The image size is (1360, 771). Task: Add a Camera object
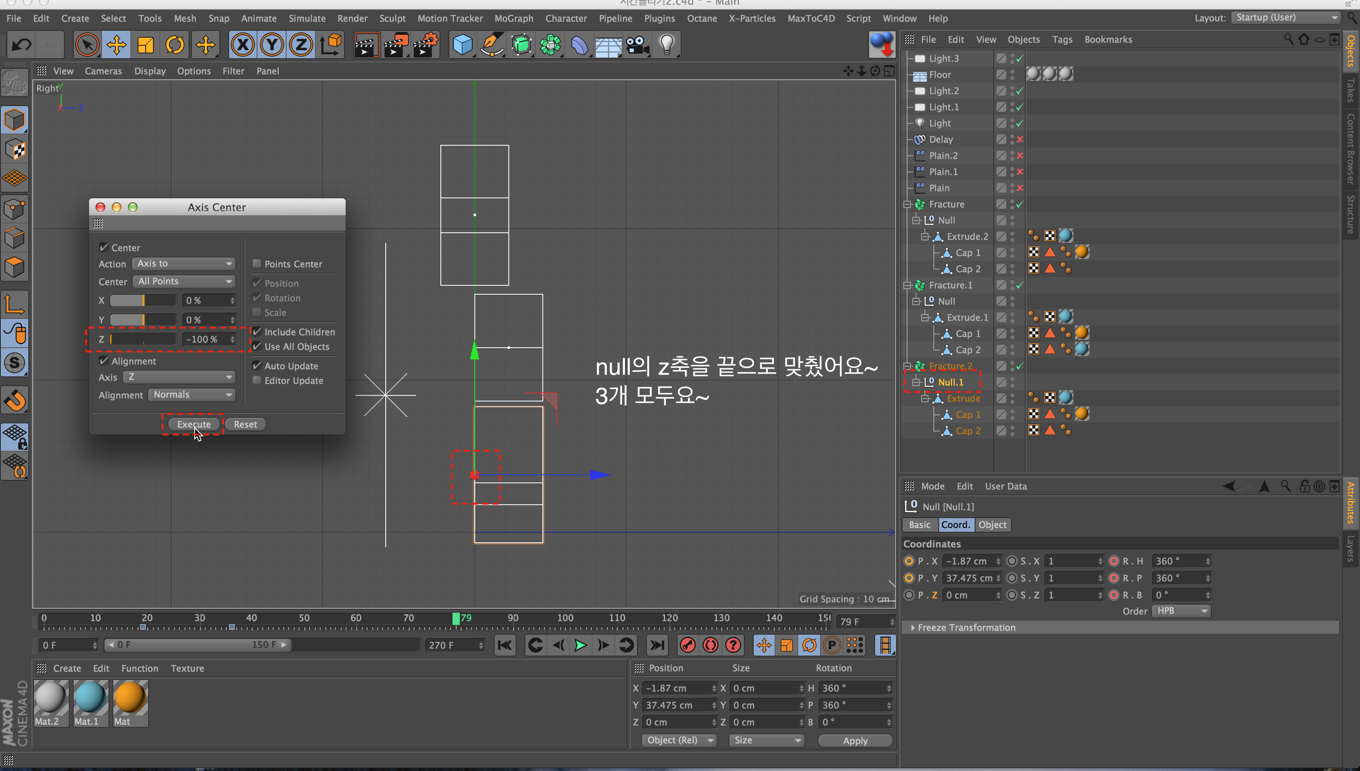(637, 45)
